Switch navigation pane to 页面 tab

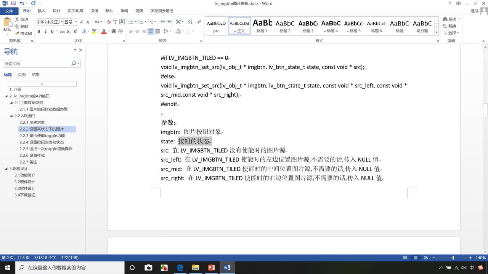tap(22, 75)
